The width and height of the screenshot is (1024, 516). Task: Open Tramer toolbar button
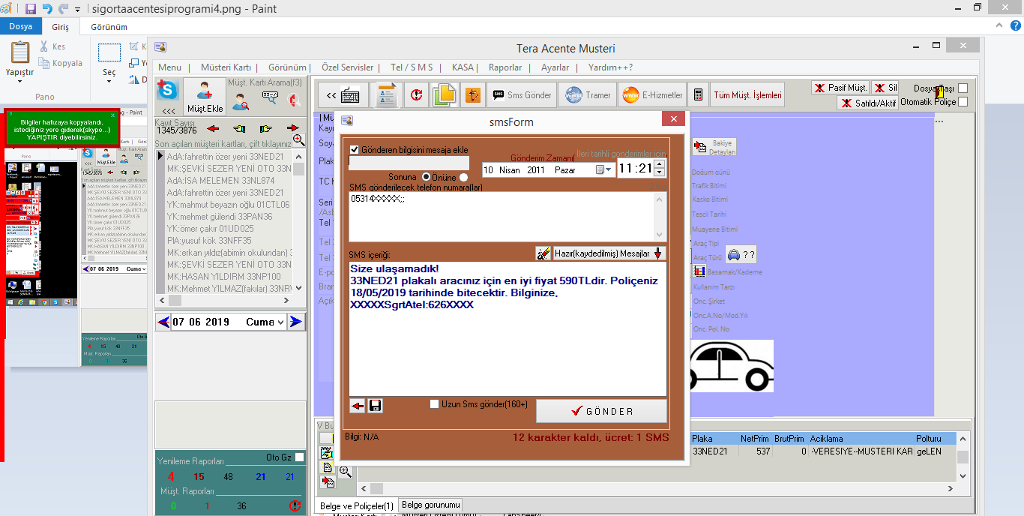coord(587,95)
